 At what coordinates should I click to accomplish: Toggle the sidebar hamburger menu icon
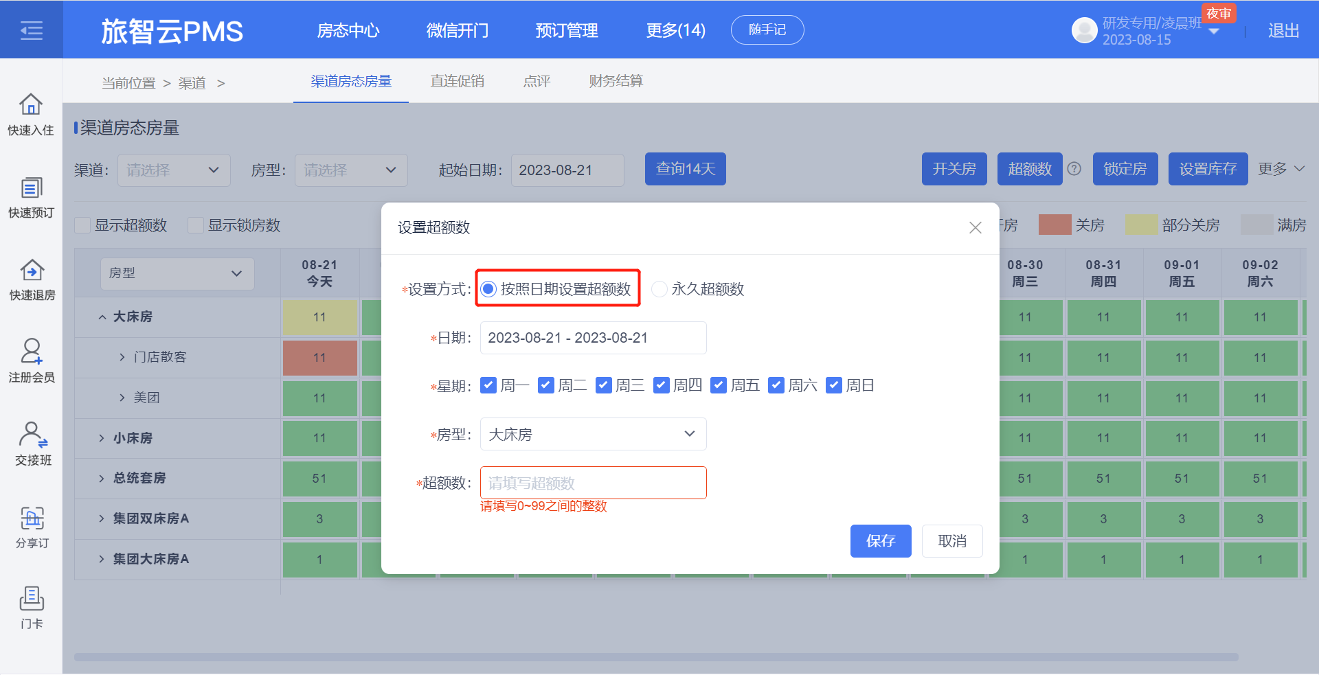[31, 30]
